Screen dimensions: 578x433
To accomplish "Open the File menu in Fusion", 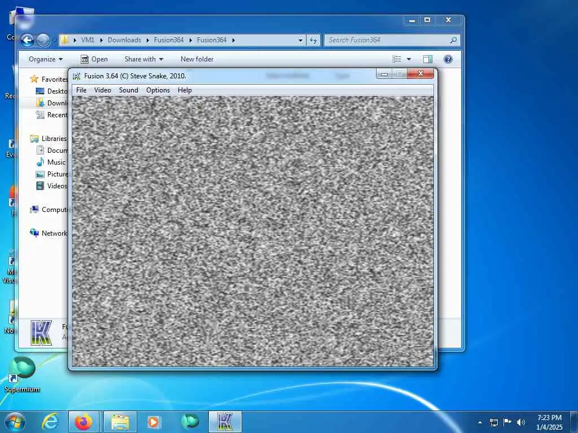I will click(x=81, y=90).
